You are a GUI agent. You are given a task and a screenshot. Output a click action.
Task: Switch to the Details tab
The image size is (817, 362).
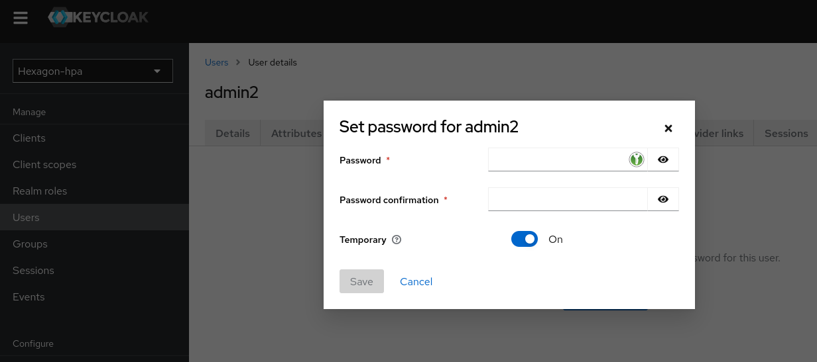click(233, 133)
